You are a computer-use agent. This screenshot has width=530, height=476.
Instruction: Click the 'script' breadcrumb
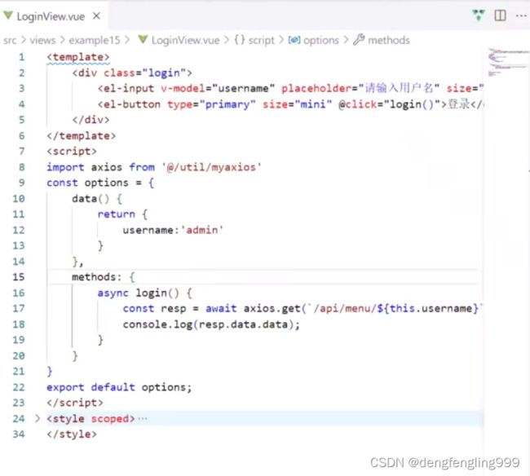pyautogui.click(x=261, y=40)
